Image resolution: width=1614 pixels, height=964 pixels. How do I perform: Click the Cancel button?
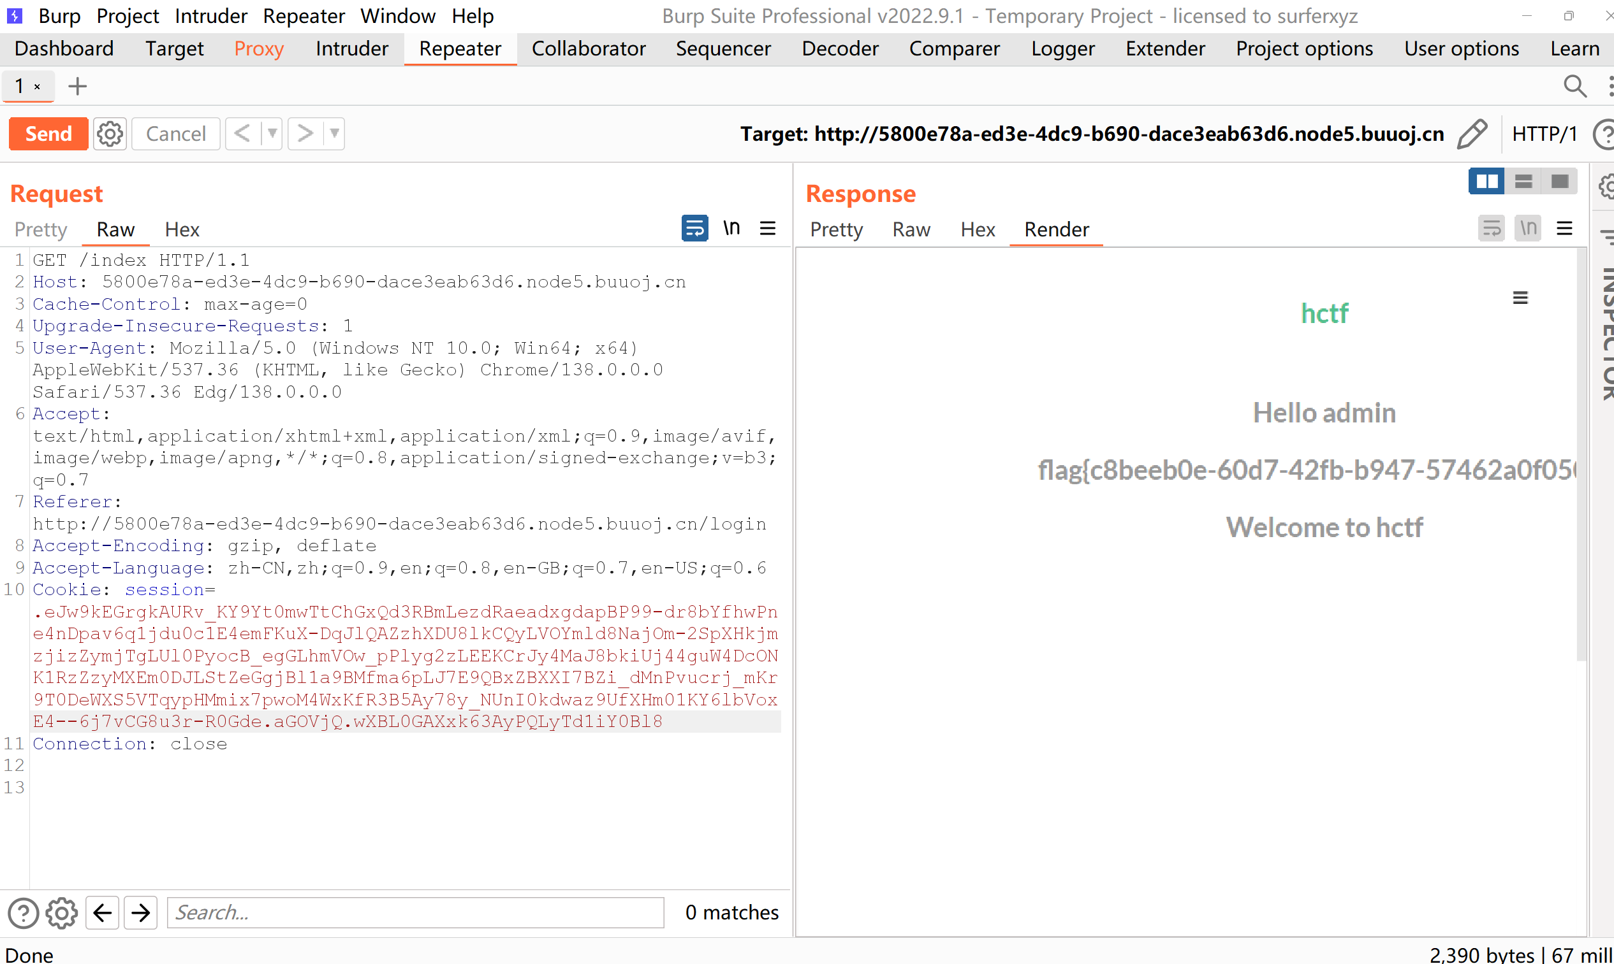pyautogui.click(x=175, y=134)
